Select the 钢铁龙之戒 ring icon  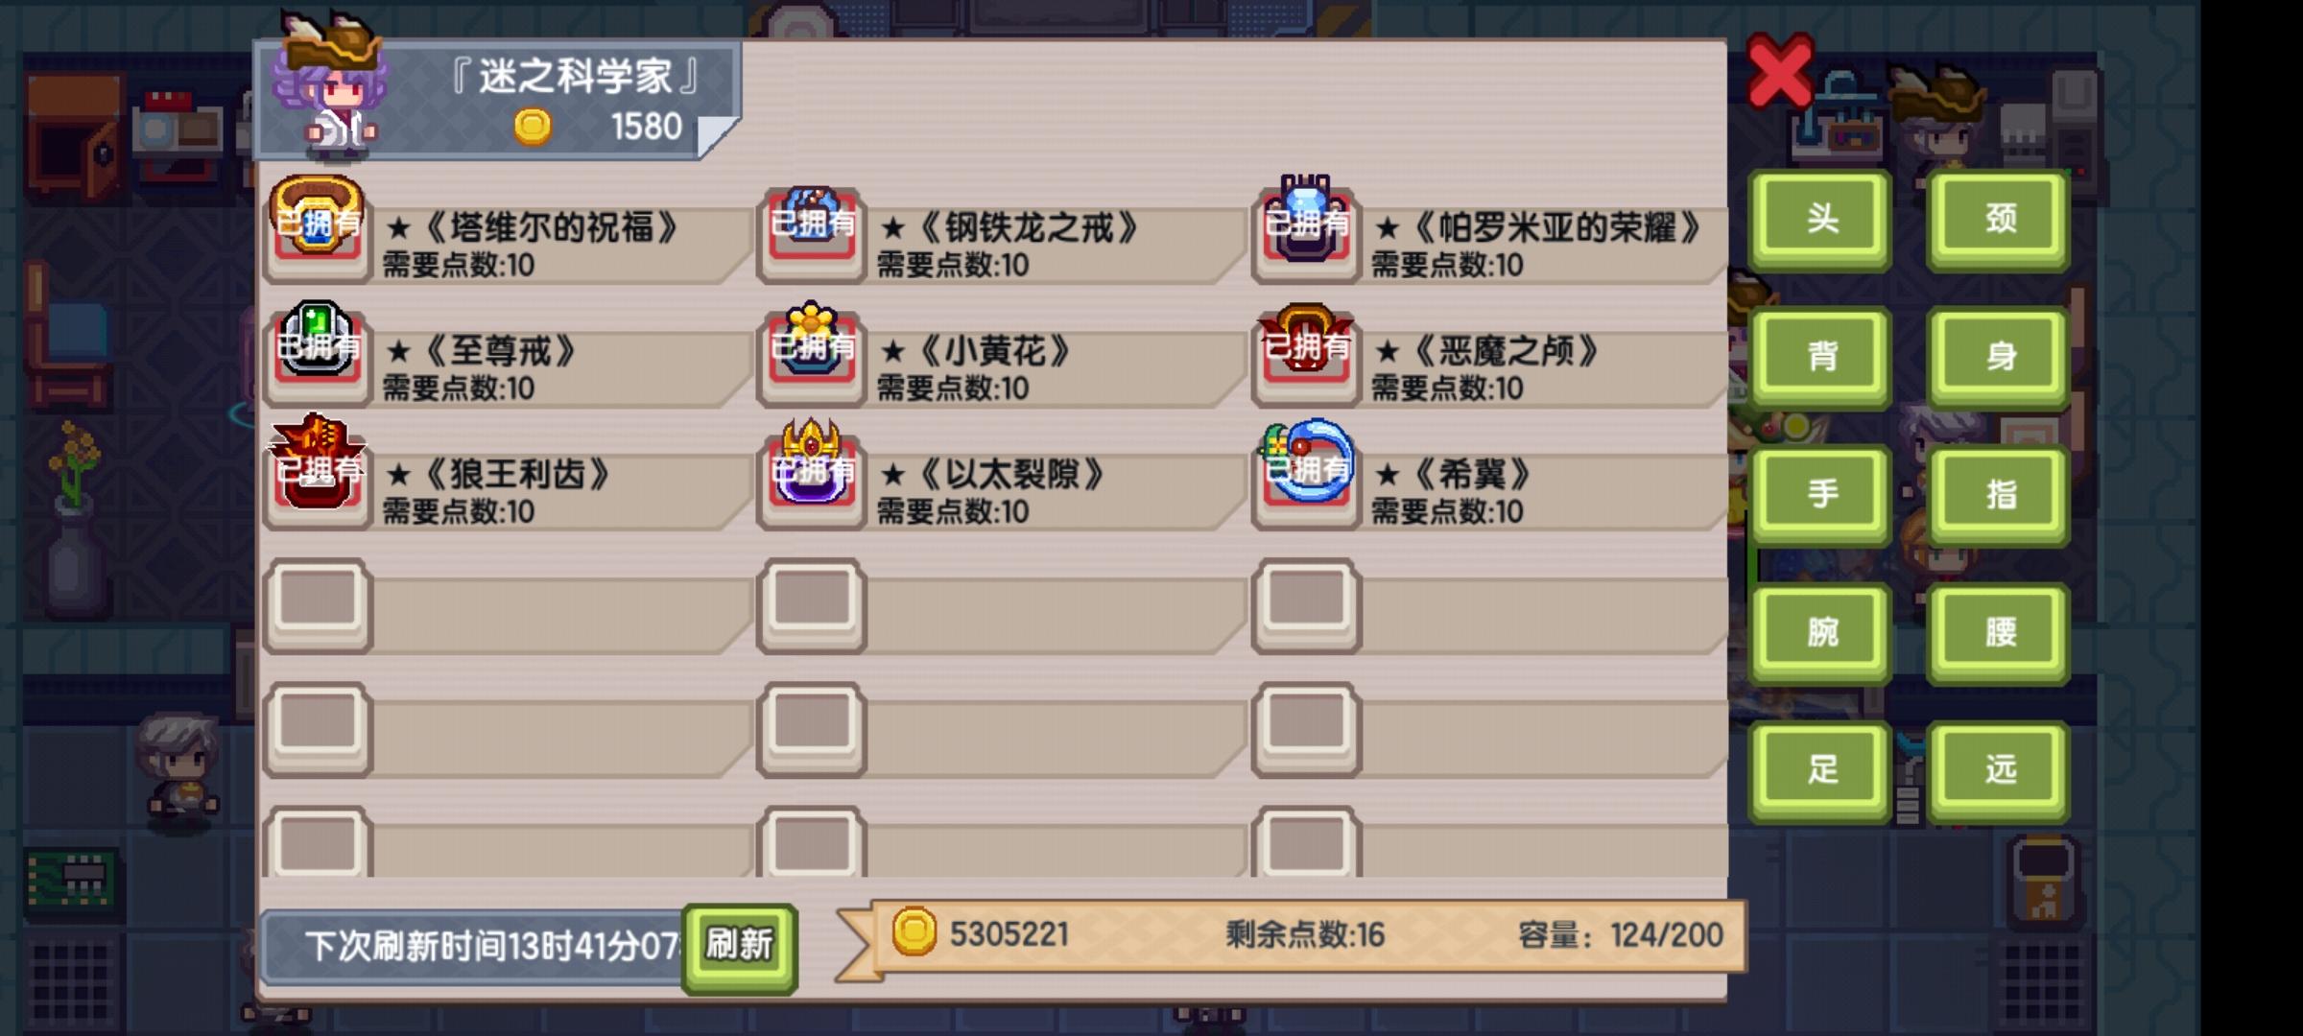pos(812,230)
